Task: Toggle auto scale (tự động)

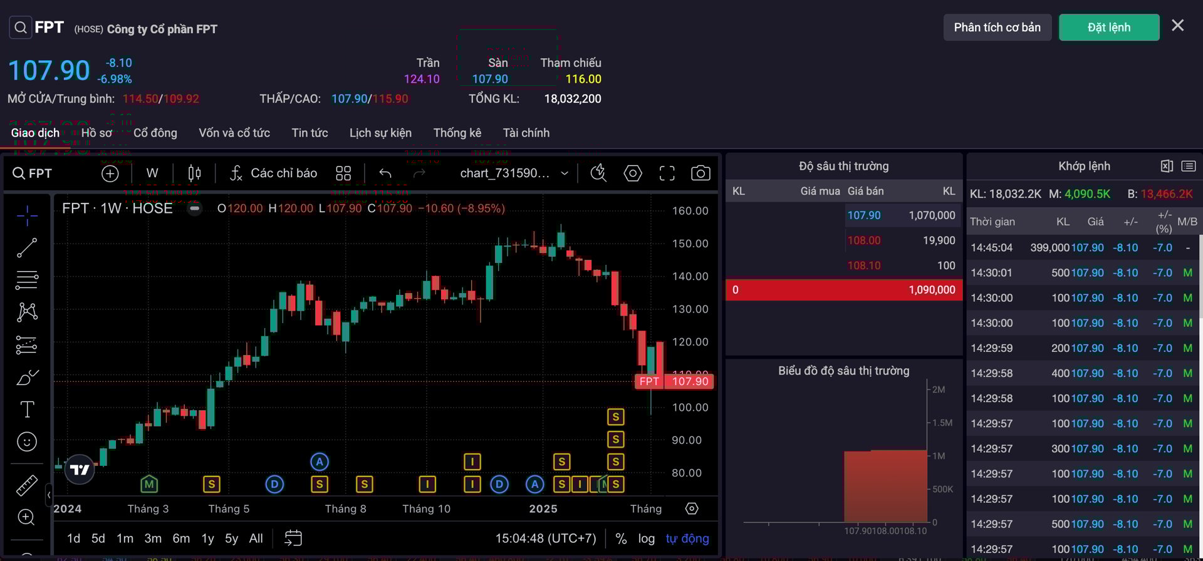Action: point(687,538)
